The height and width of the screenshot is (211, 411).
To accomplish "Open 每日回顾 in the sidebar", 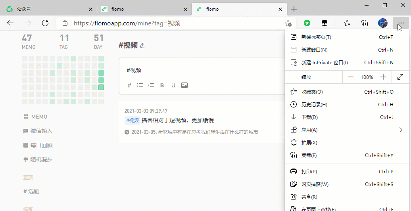I will coord(38,145).
